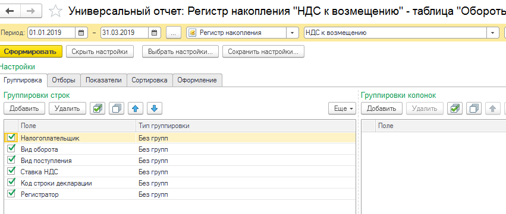Expand the Еще menu of row groupings
Screen dimensions: 506x214
tap(342, 108)
